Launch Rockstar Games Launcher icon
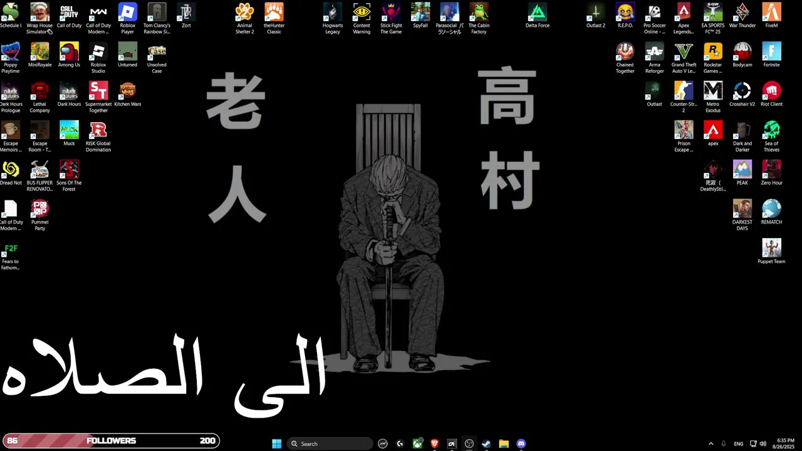Image resolution: width=802 pixels, height=451 pixels. 713,58
